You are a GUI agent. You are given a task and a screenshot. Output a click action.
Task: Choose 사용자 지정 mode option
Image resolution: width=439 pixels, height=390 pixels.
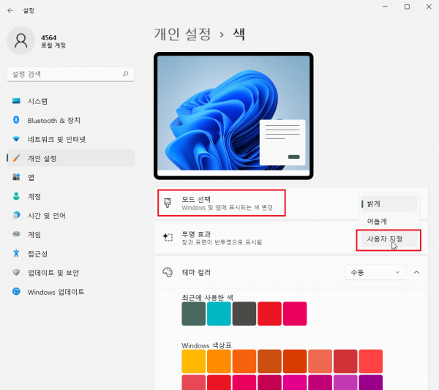click(389, 239)
